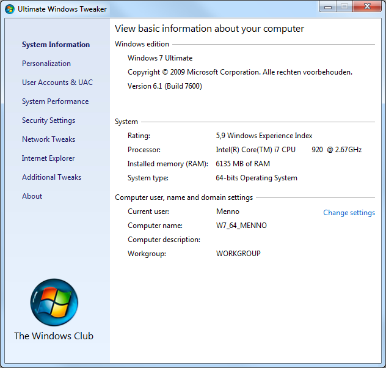Viewport: 386px width, 368px height.
Task: Click the disabled maximize button
Action: 344,6
